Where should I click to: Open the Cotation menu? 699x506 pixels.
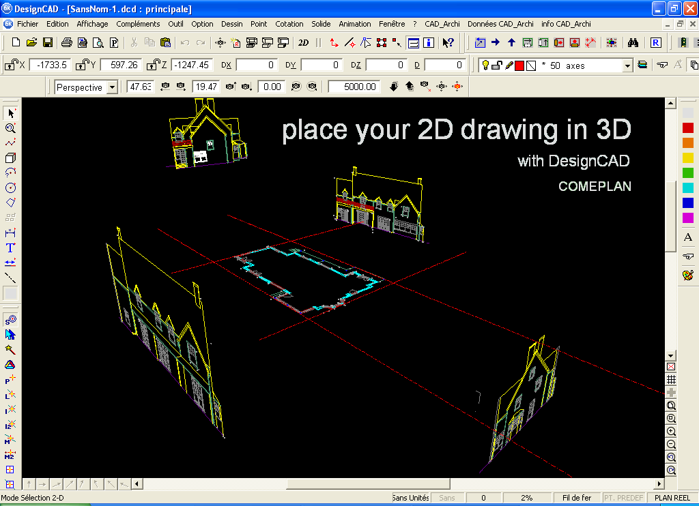[x=289, y=24]
